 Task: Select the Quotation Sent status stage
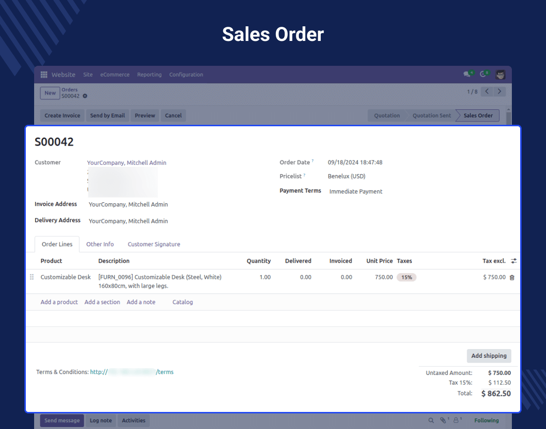tap(431, 116)
